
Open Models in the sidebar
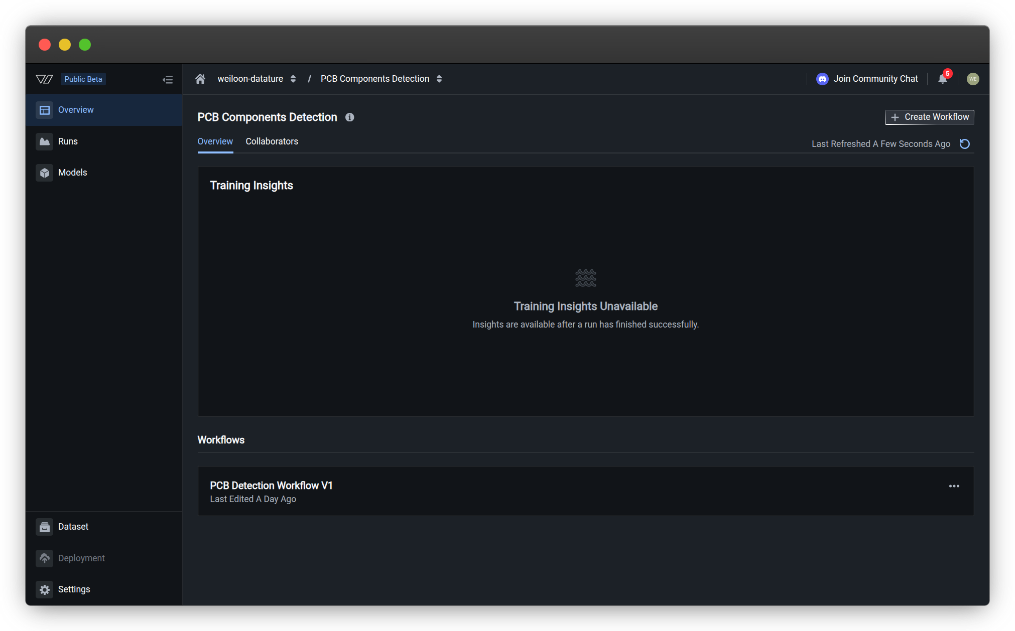point(72,173)
